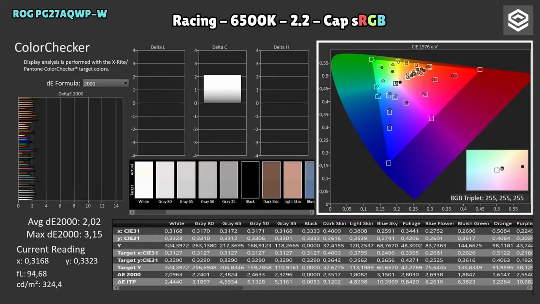Click the ΔE ITP value 4,5934
The image size is (540, 304).
pyautogui.click(x=229, y=282)
